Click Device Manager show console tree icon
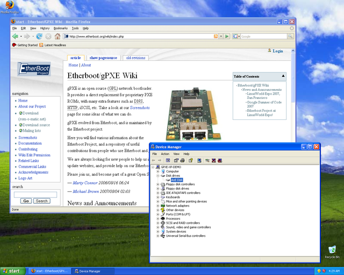Image resolution: width=344 pixels, height=275 pixels. pyautogui.click(x=168, y=161)
